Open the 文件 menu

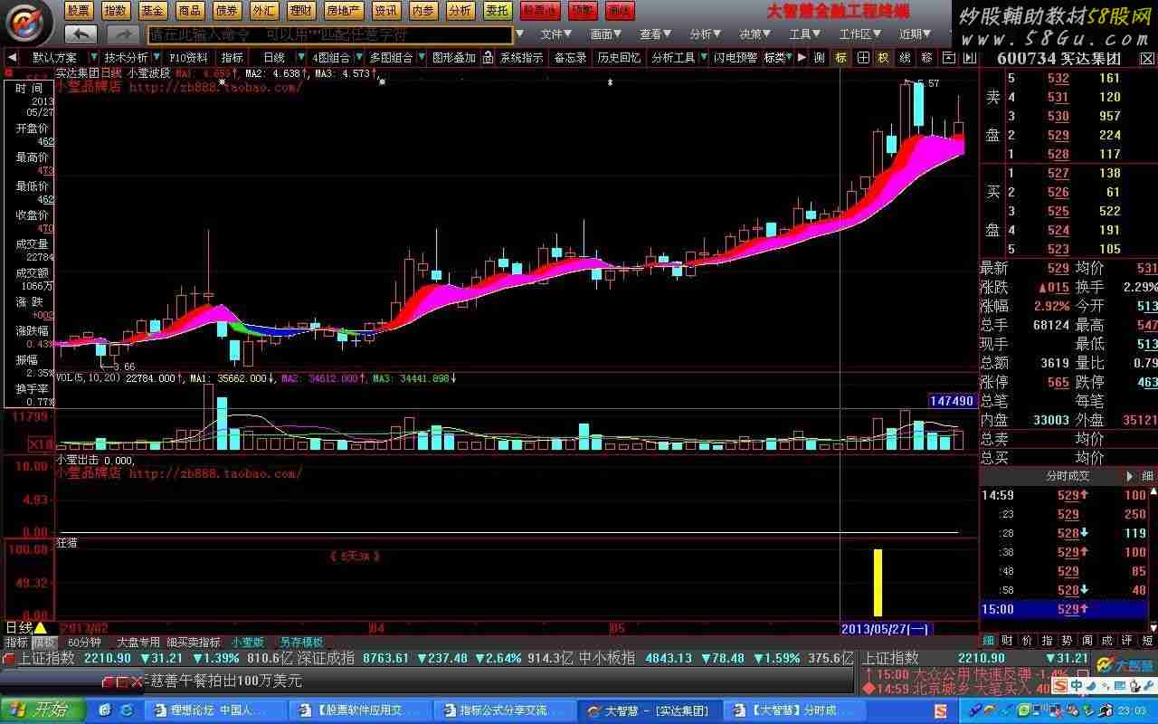(557, 34)
